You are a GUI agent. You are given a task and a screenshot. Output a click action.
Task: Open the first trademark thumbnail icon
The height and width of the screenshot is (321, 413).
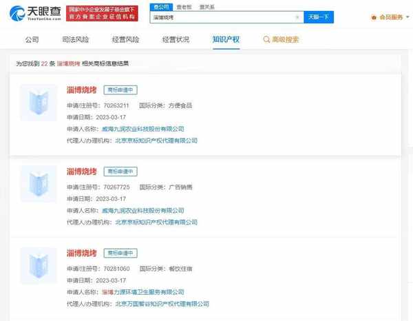[39, 103]
